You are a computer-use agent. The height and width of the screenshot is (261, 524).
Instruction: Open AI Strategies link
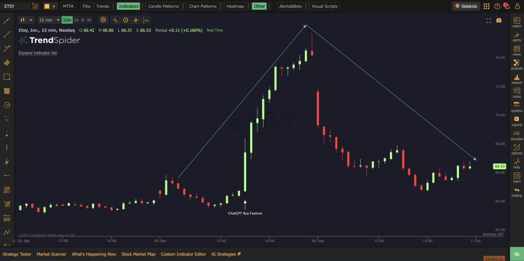[226, 254]
